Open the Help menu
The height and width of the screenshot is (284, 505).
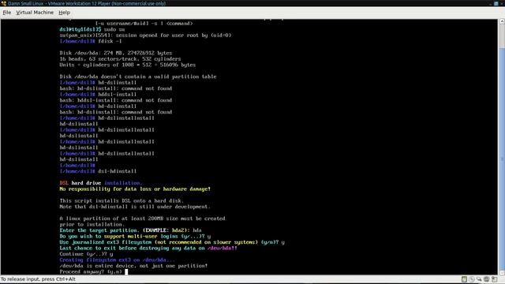click(64, 13)
